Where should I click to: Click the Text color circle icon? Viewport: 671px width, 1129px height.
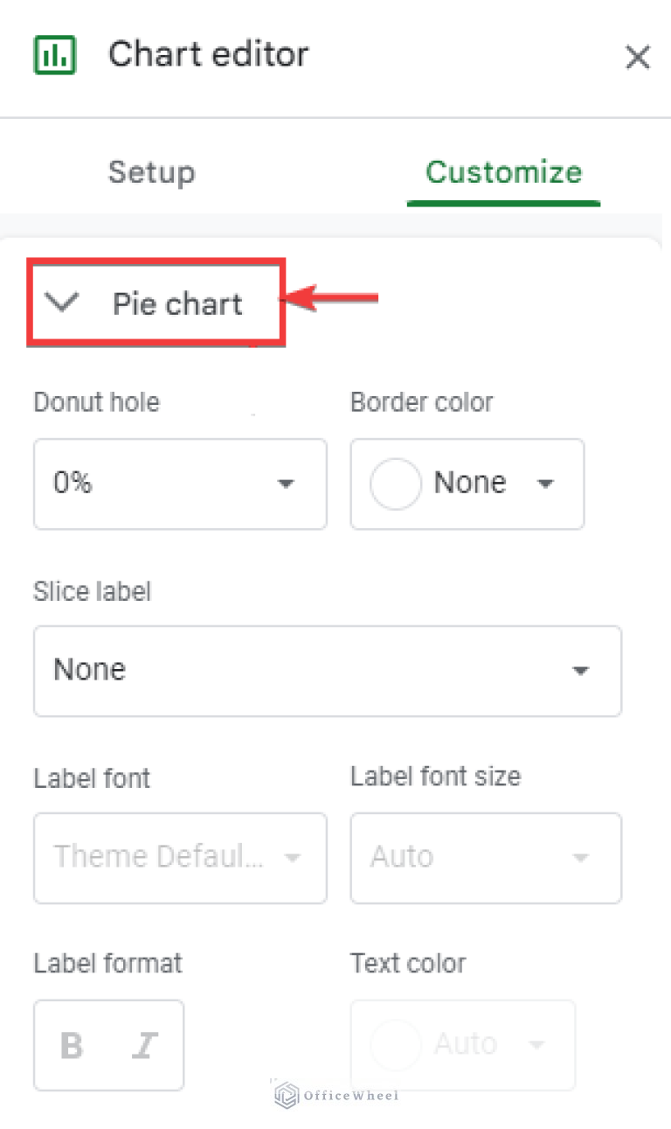click(x=395, y=1044)
